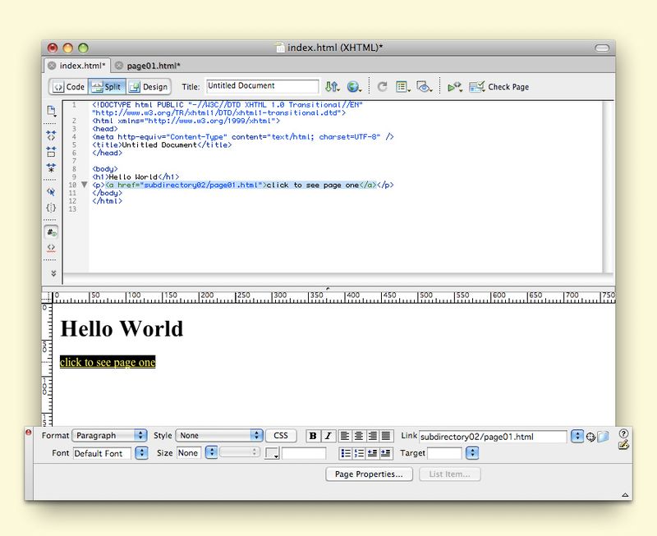Click the Open Documents icon in coding toolbar
The image size is (657, 536).
(51, 111)
